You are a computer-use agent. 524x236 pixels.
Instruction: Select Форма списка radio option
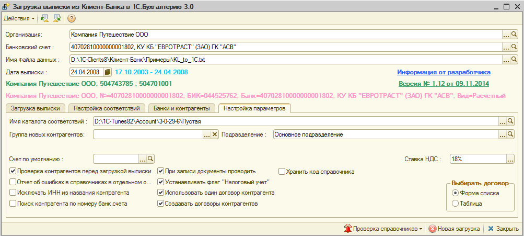pyautogui.click(x=455, y=193)
